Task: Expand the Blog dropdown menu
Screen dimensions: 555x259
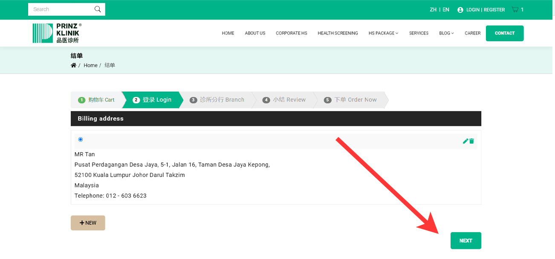Action: [446, 33]
